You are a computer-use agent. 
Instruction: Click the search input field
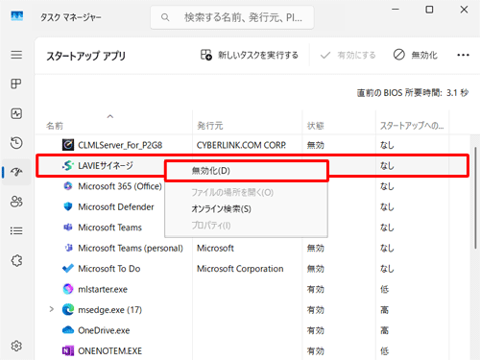[x=232, y=17]
